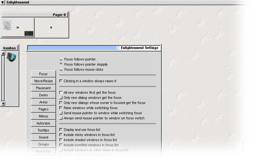Open the Pagers settings tab
Screen dimensions: 256x168
coord(43,109)
